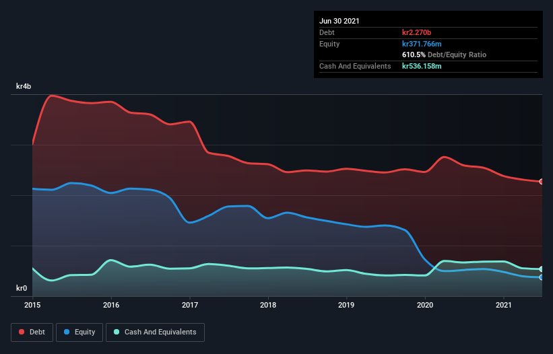
Task: Click the 610.5% Debt/Equity Ratio text
Action: [445, 55]
